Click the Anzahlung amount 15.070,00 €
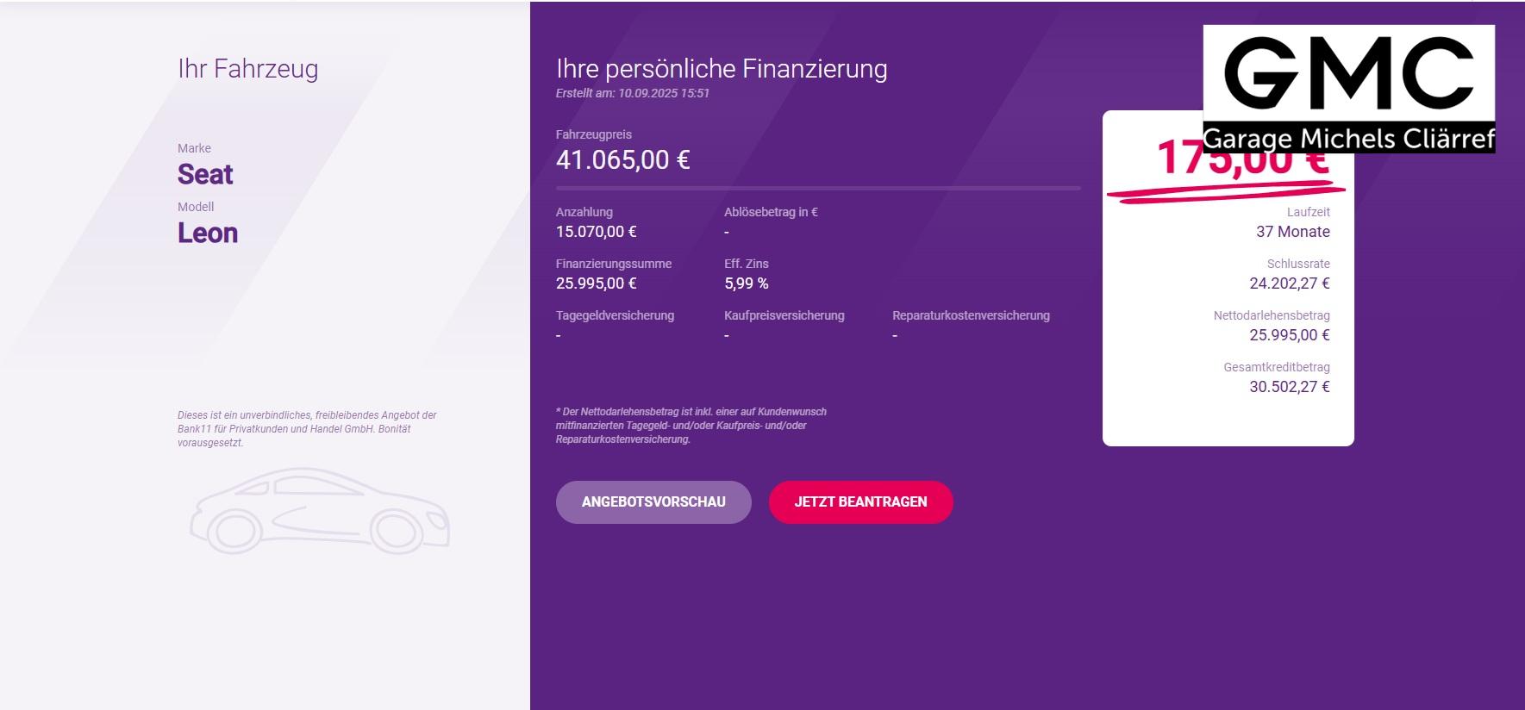The width and height of the screenshot is (1525, 710). pyautogui.click(x=596, y=232)
